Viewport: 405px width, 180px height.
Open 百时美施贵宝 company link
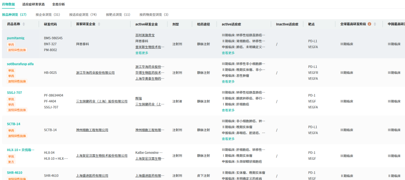tap(145, 35)
